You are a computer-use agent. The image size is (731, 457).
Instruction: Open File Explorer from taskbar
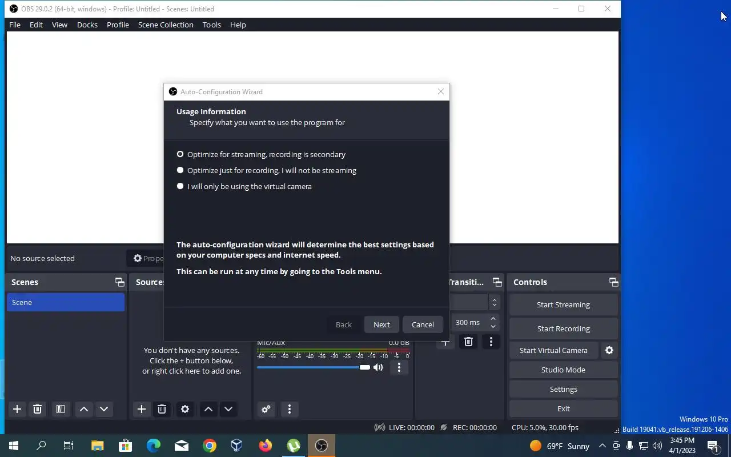click(x=98, y=446)
